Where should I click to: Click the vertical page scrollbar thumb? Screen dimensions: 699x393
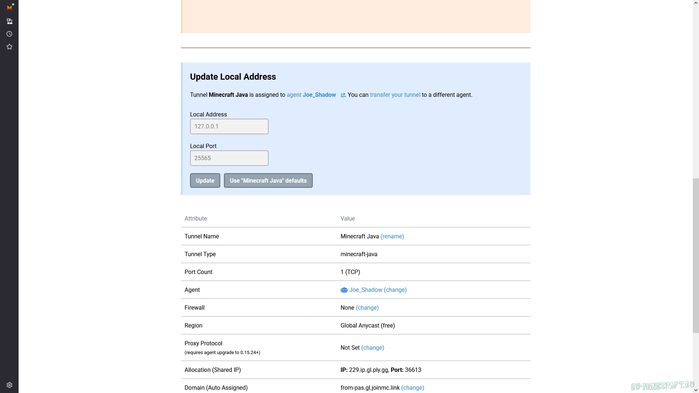coord(695,255)
